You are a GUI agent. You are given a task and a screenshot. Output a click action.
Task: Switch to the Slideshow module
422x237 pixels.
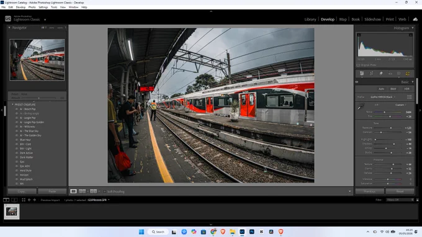click(x=372, y=19)
